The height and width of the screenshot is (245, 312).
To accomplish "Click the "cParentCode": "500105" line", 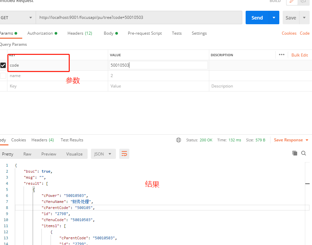I will pos(68,208).
